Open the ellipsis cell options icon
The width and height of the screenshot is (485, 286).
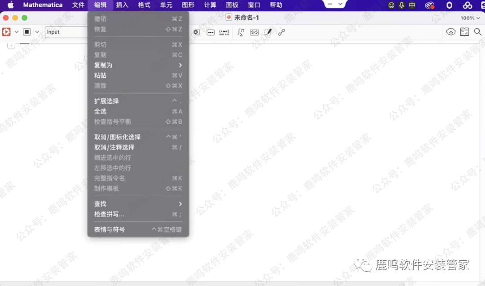tap(211, 32)
